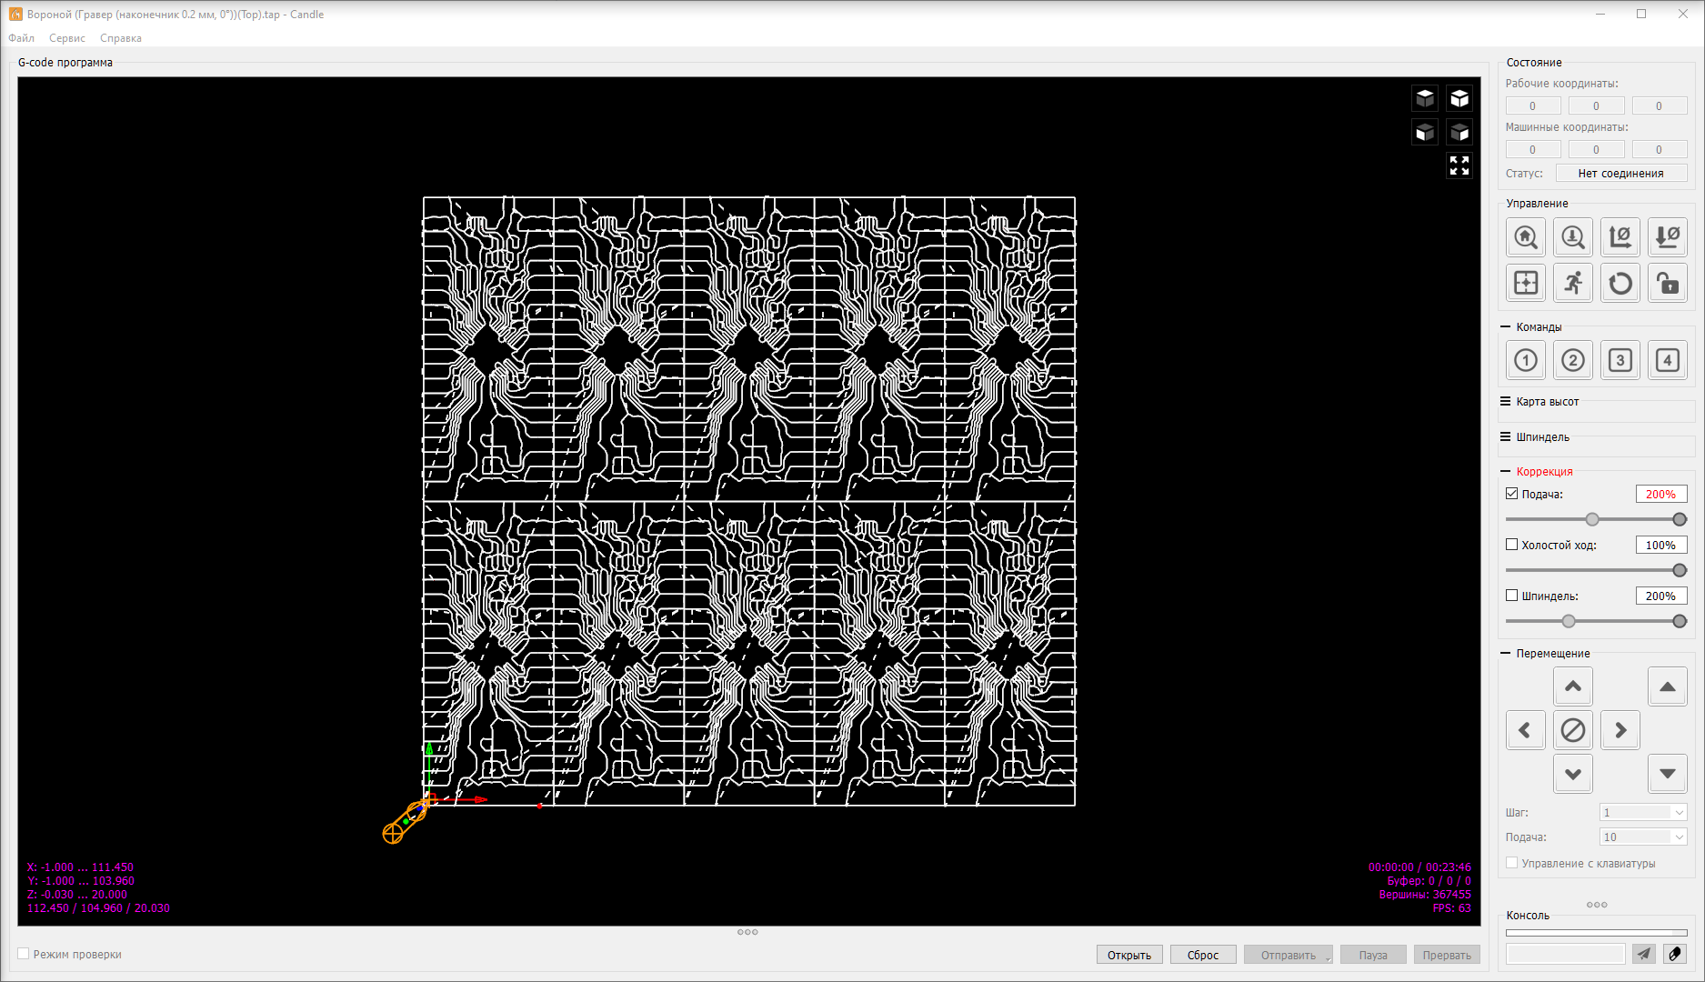Restore the saved origin position
The width and height of the screenshot is (1705, 982).
1526,283
